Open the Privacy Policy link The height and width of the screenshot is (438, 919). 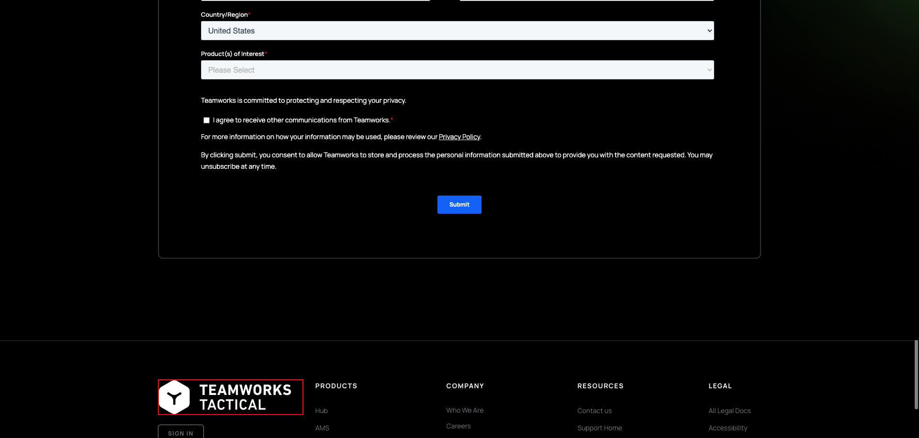[x=459, y=137]
